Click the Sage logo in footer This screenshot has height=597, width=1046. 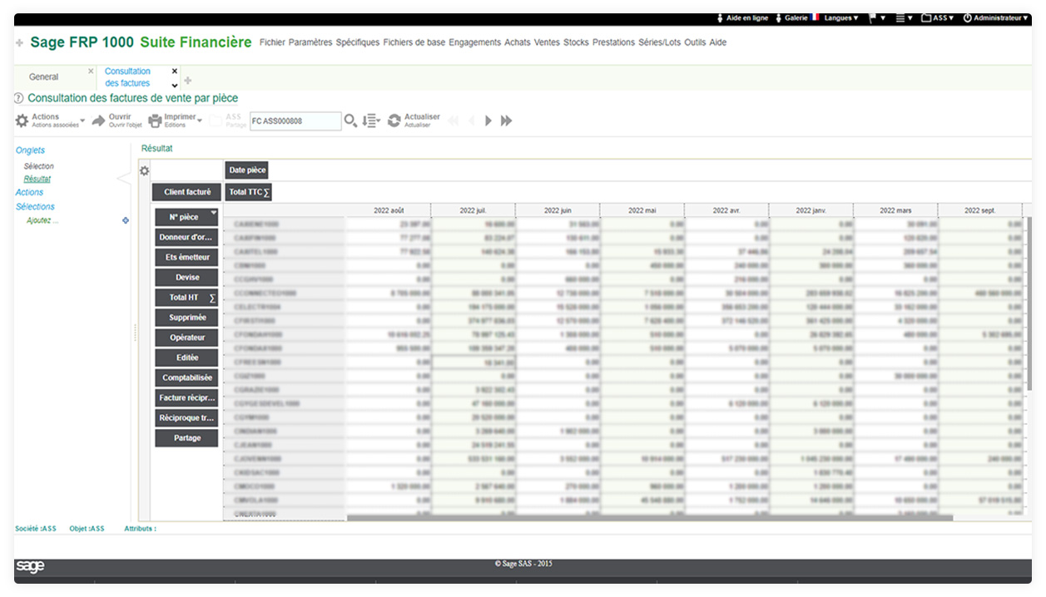30,567
